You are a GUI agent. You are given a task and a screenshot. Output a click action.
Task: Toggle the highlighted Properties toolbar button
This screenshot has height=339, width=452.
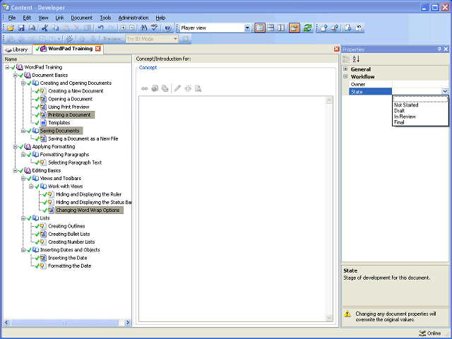pos(295,28)
